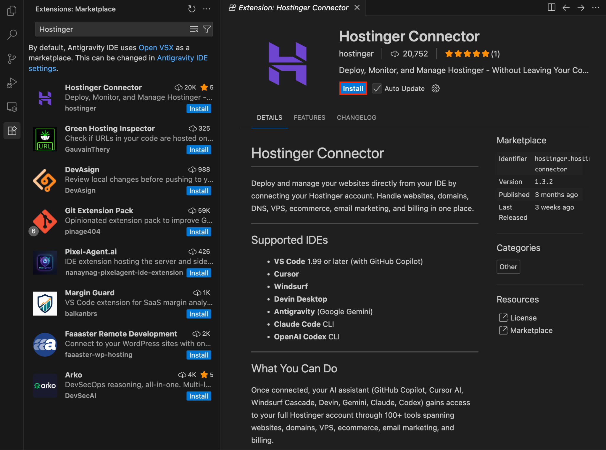Select the Extension: Hostinger Connector tab
Screen dimensions: 606x450
coord(293,8)
